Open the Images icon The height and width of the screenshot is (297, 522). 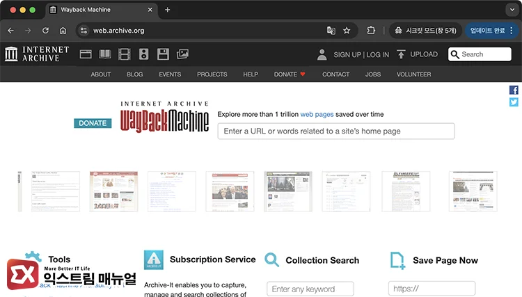[182, 54]
